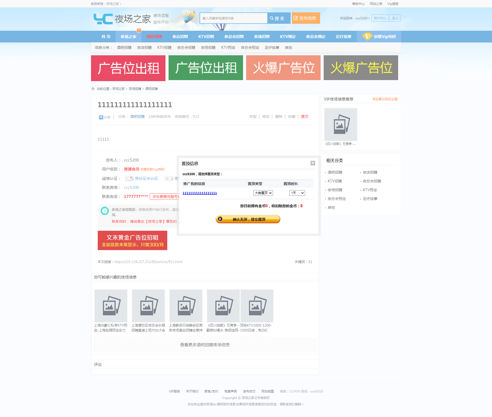The height and width of the screenshot is (417, 492).
Task: Click the magnifier search icon
Action: 272,18
